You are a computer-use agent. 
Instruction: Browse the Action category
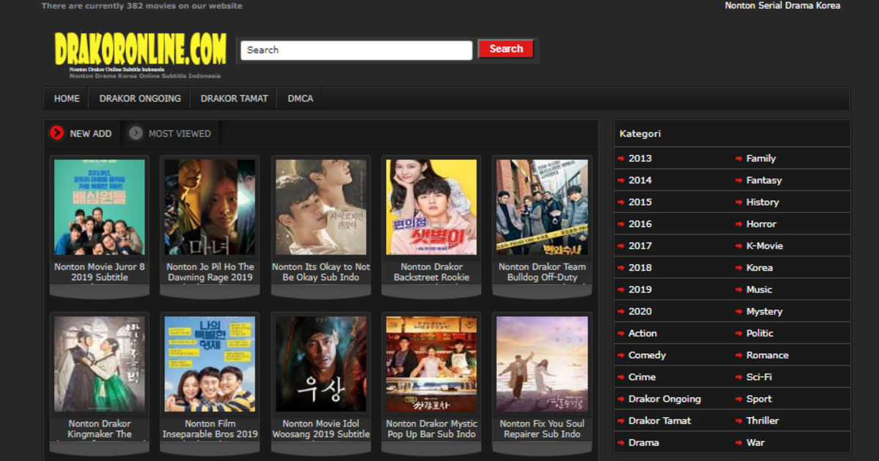[642, 333]
